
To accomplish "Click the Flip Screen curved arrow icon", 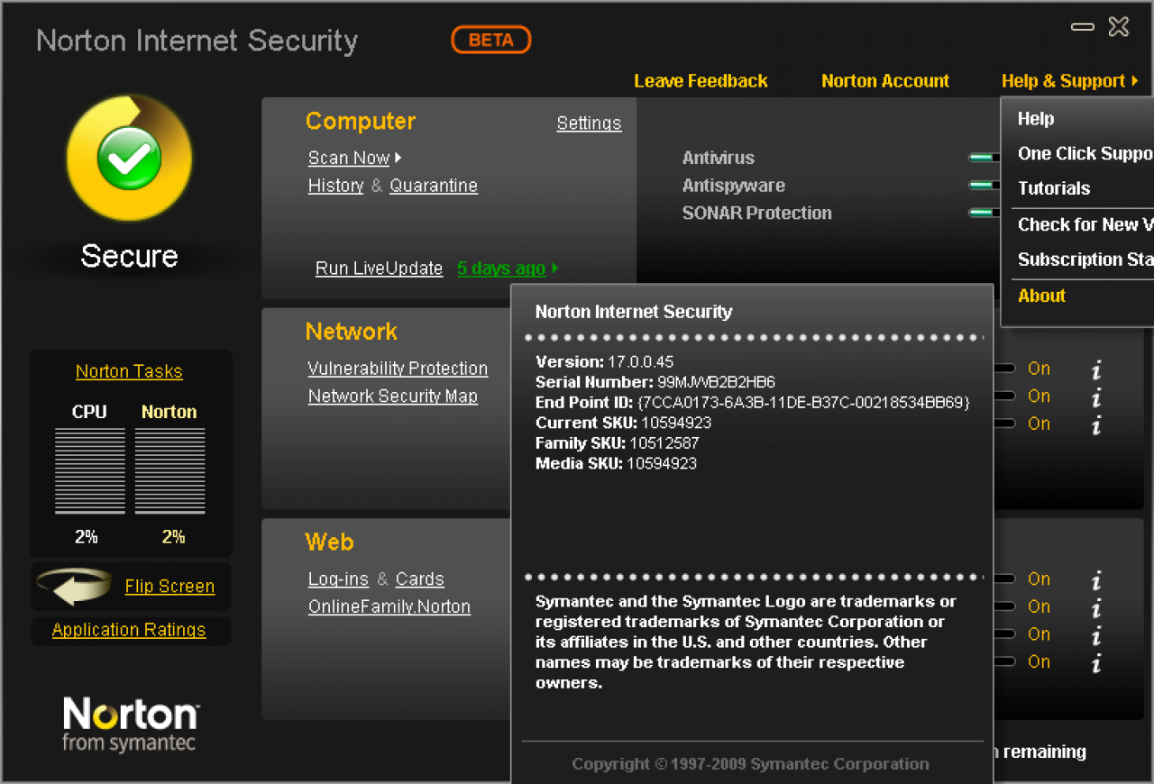I will pos(75,587).
